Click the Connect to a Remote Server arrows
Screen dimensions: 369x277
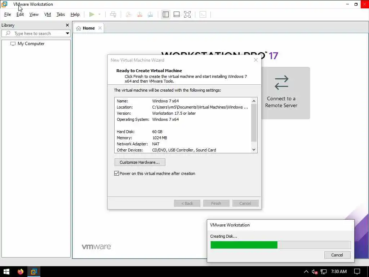click(x=281, y=83)
